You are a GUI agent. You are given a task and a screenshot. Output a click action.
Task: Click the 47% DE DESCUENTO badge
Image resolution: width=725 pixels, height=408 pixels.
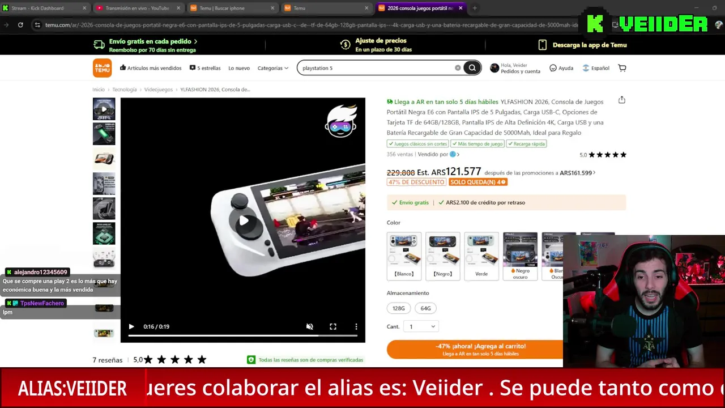(x=416, y=182)
